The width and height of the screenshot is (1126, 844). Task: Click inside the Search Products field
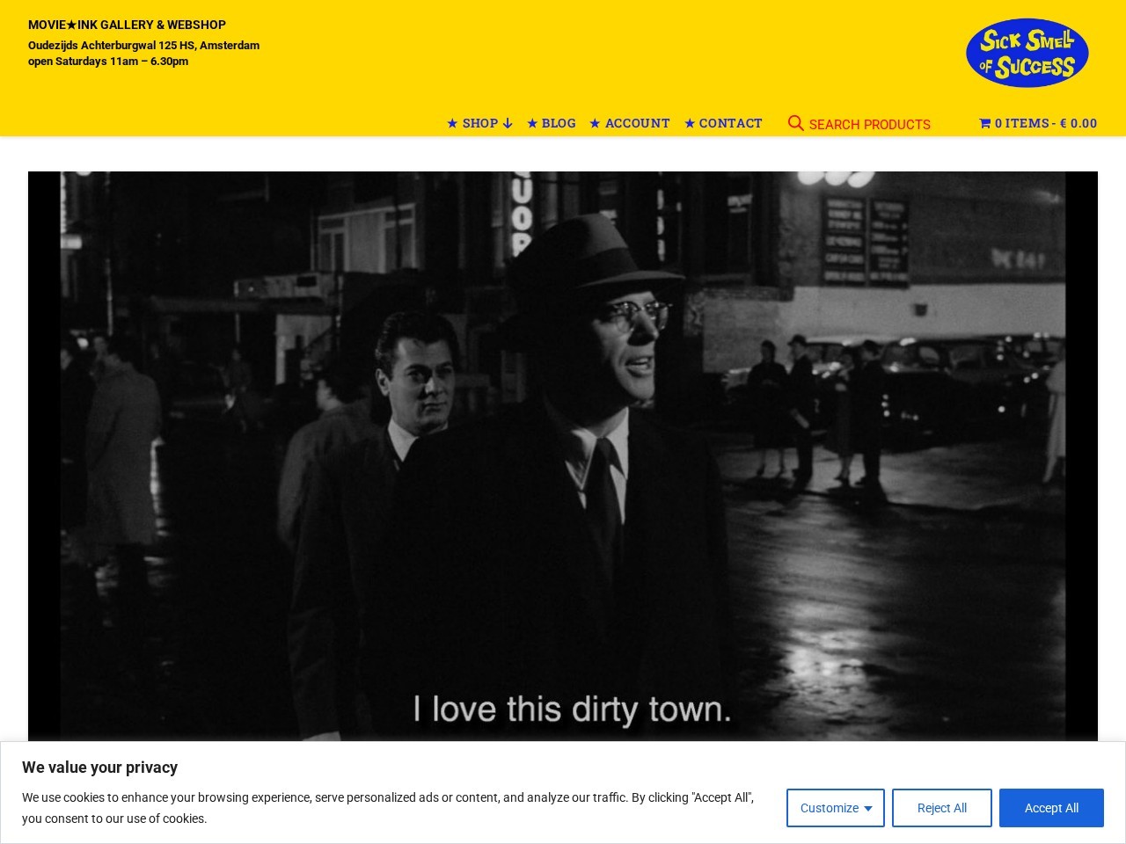(869, 124)
